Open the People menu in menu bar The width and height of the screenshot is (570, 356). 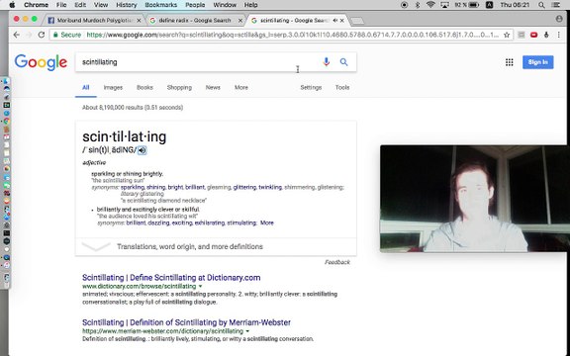195,5
